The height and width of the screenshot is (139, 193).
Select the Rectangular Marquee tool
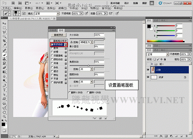point(4,28)
